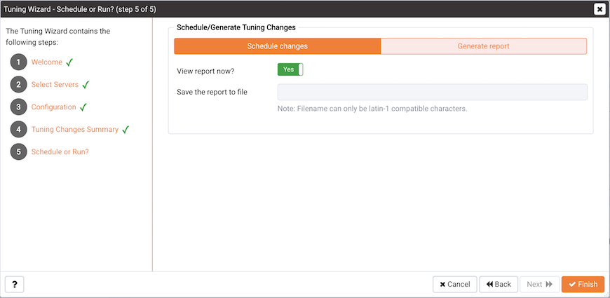Select the Select Servers step link
Image resolution: width=610 pixels, height=298 pixels.
click(x=55, y=84)
